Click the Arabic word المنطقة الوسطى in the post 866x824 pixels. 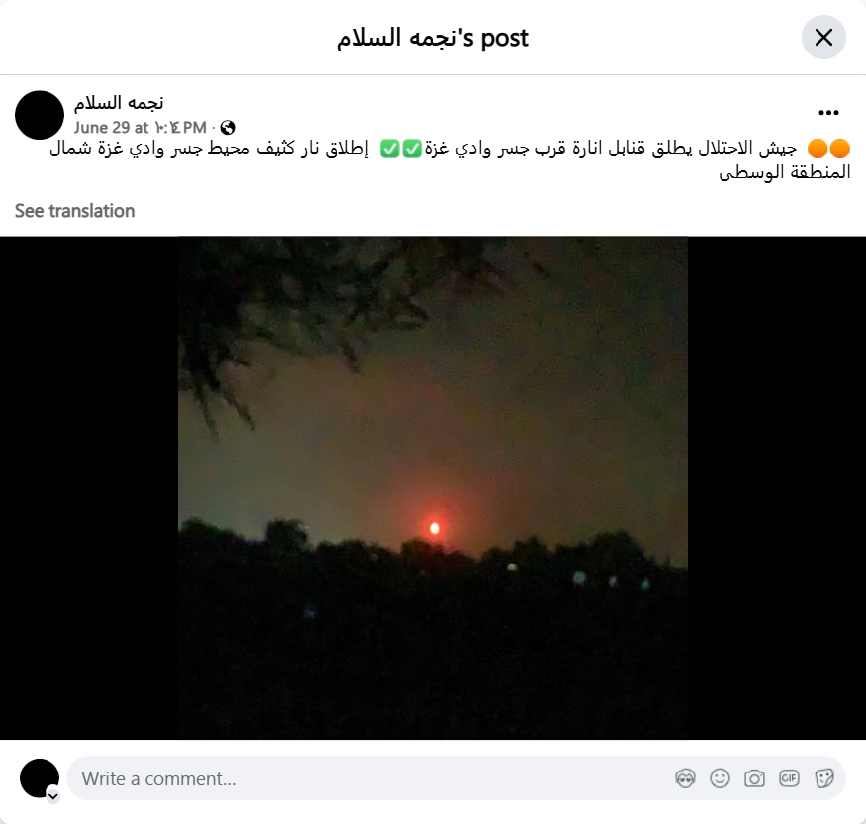(784, 172)
